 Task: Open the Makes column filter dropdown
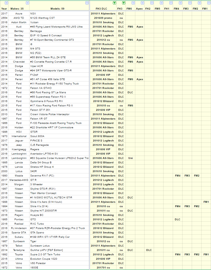[27, 3]
